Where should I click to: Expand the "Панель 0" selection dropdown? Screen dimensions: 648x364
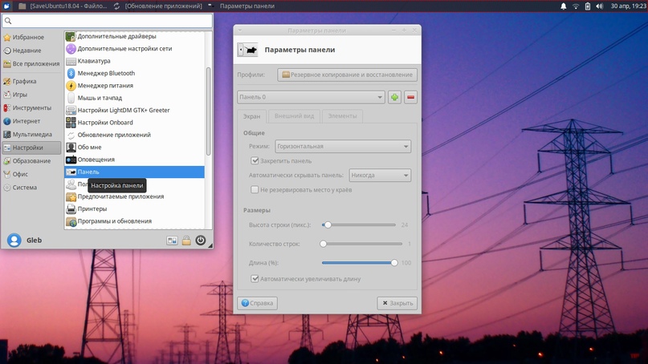[311, 97]
